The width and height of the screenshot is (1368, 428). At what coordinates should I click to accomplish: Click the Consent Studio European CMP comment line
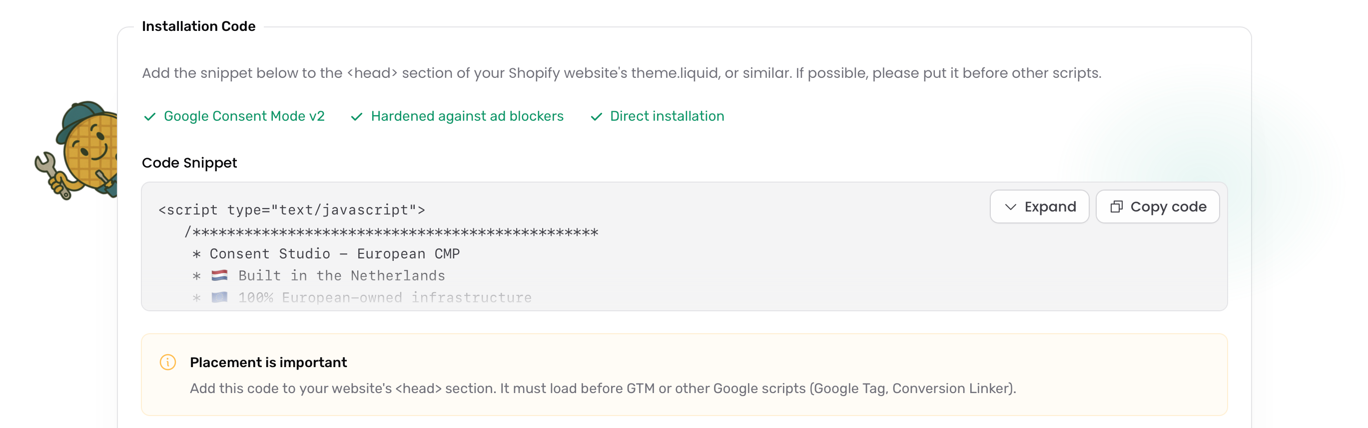pyautogui.click(x=326, y=253)
